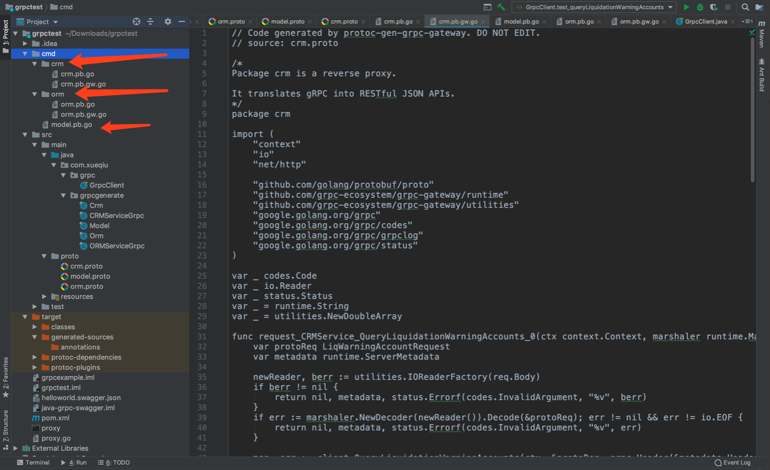Image resolution: width=770 pixels, height=470 pixels.
Task: Open Project Structure settings icon
Action: 760,7
